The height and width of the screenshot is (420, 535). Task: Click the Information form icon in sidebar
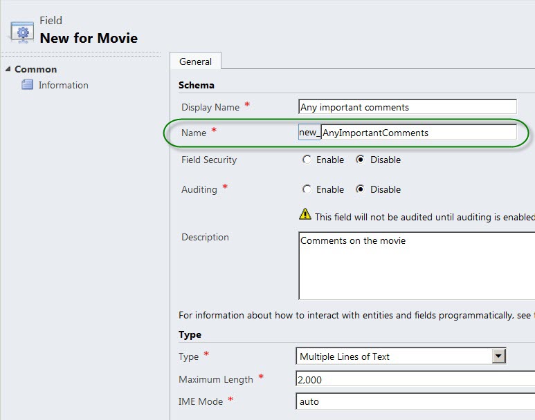click(27, 84)
